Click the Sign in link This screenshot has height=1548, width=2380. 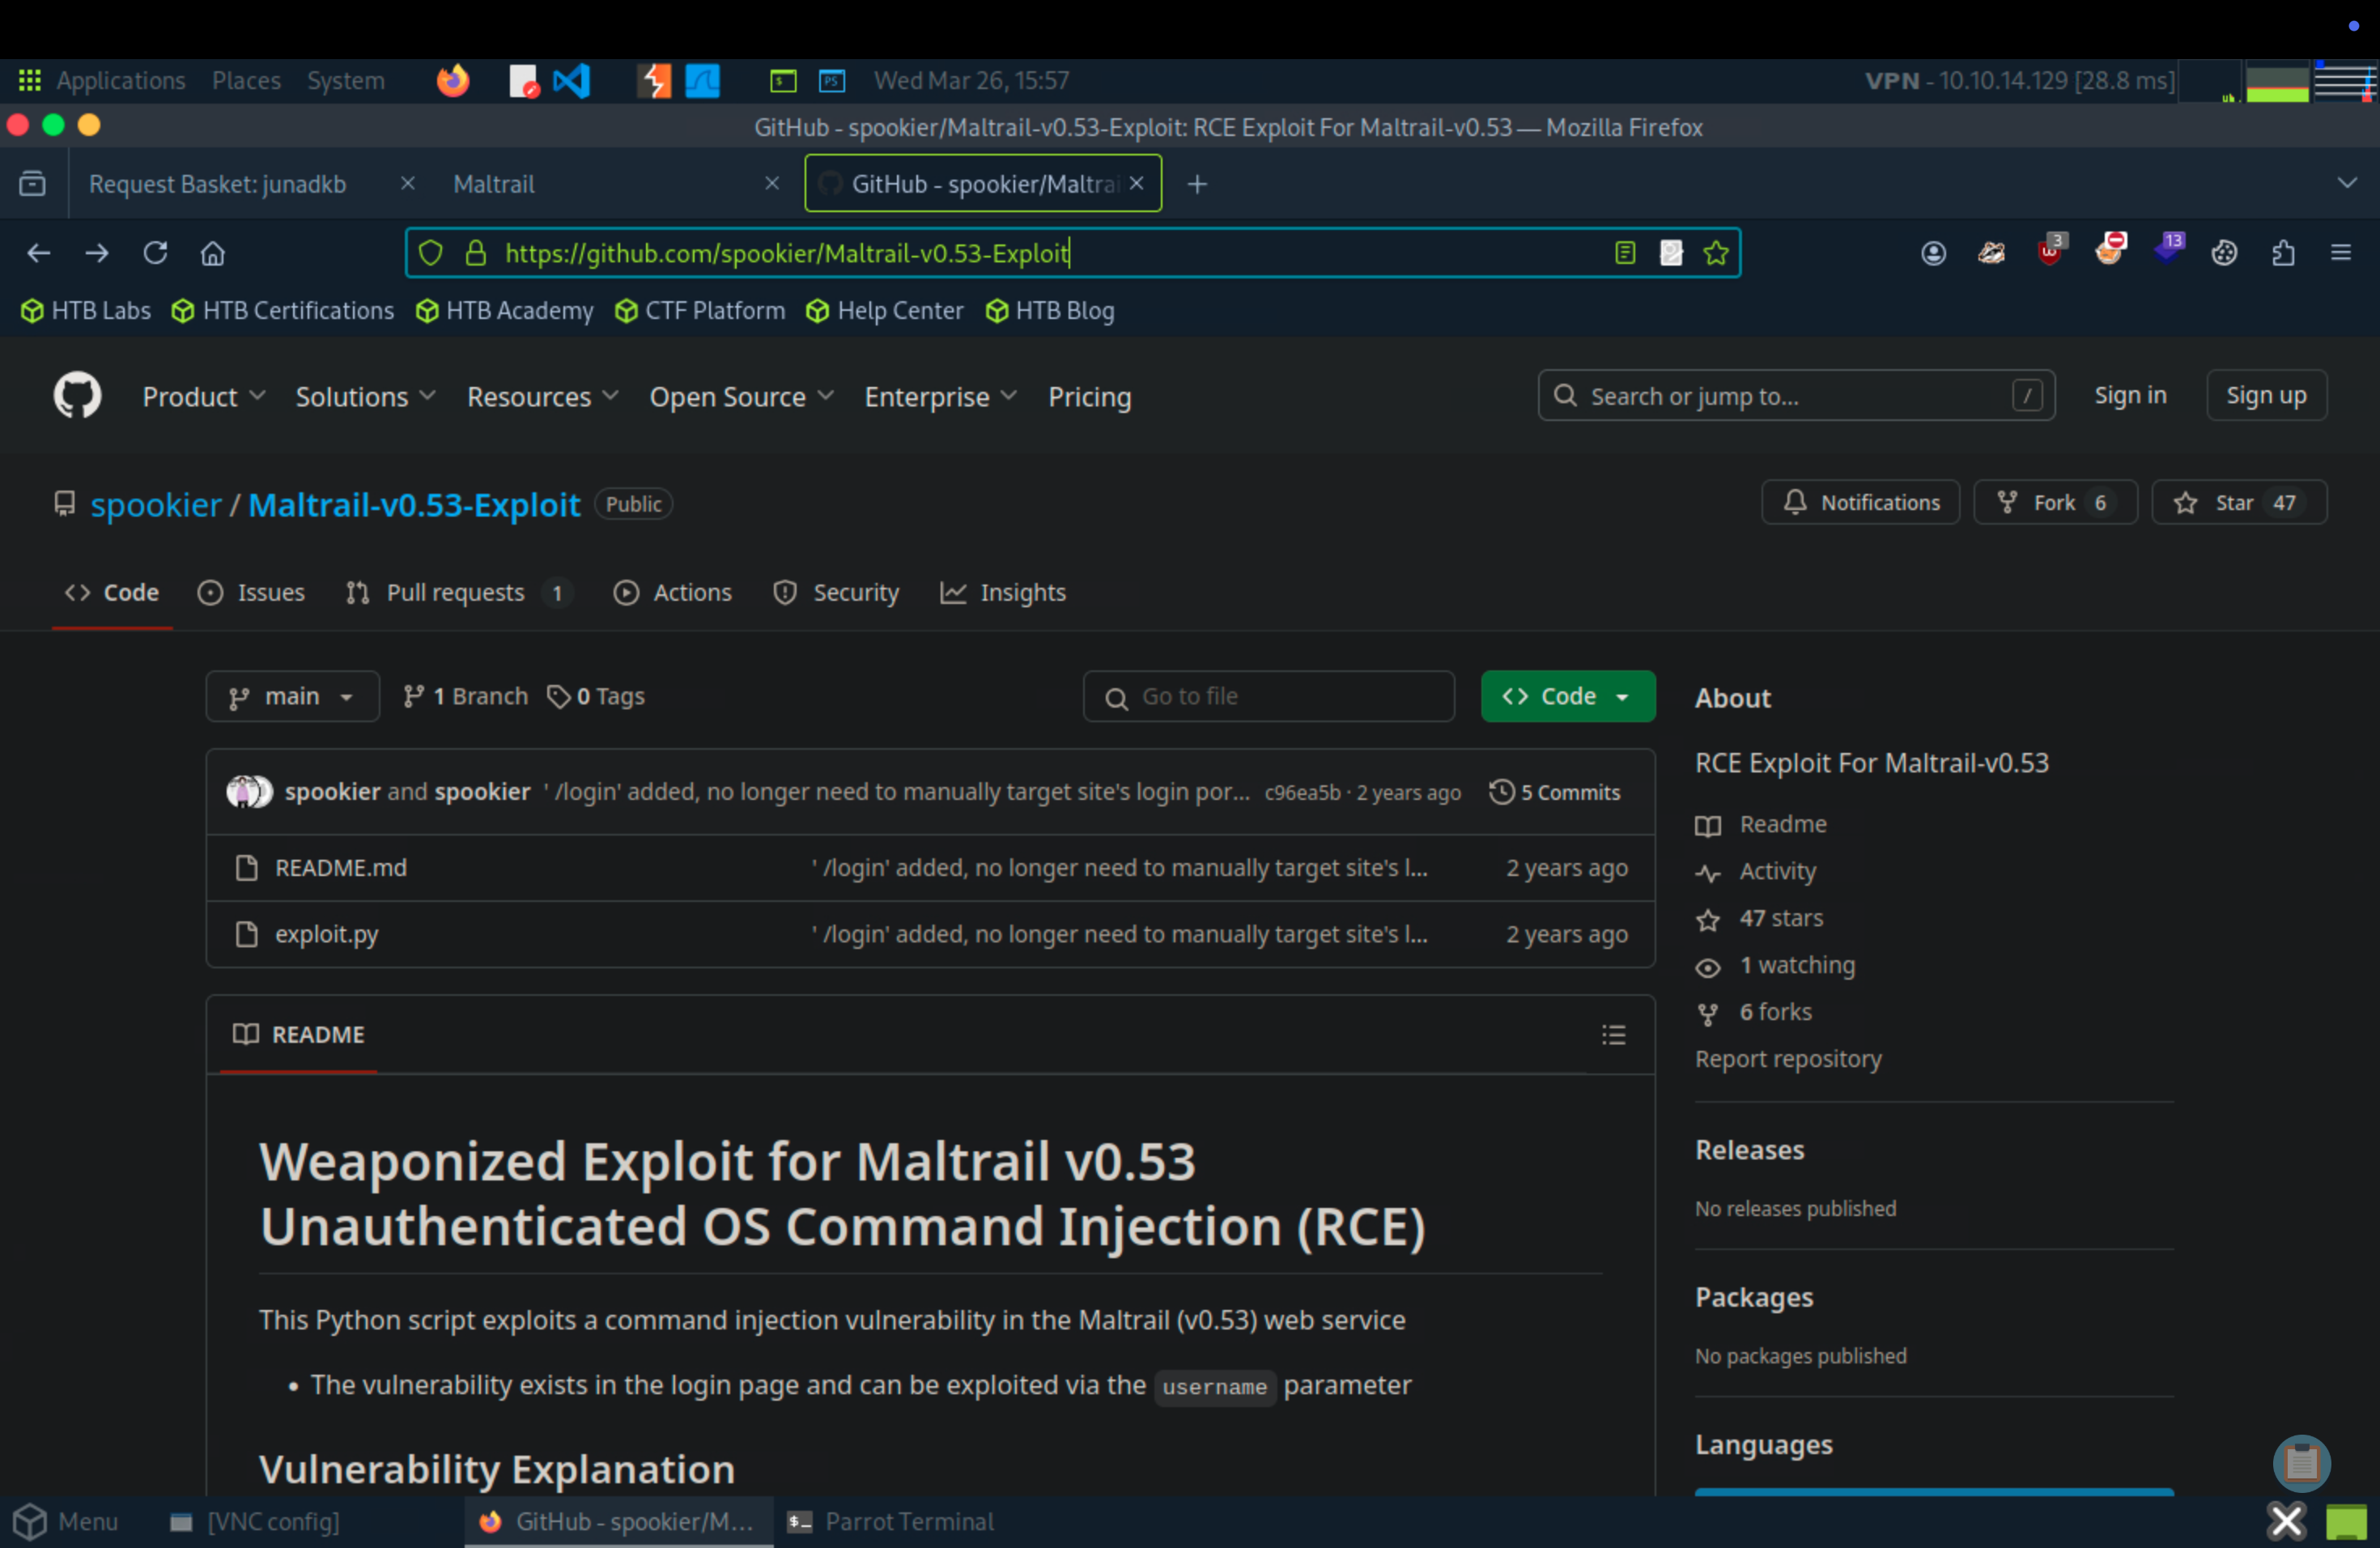(x=2130, y=396)
